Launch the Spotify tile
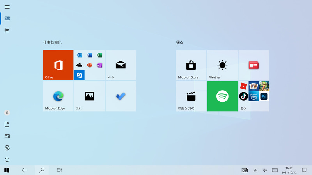The width and height of the screenshot is (312, 175). coord(222,96)
